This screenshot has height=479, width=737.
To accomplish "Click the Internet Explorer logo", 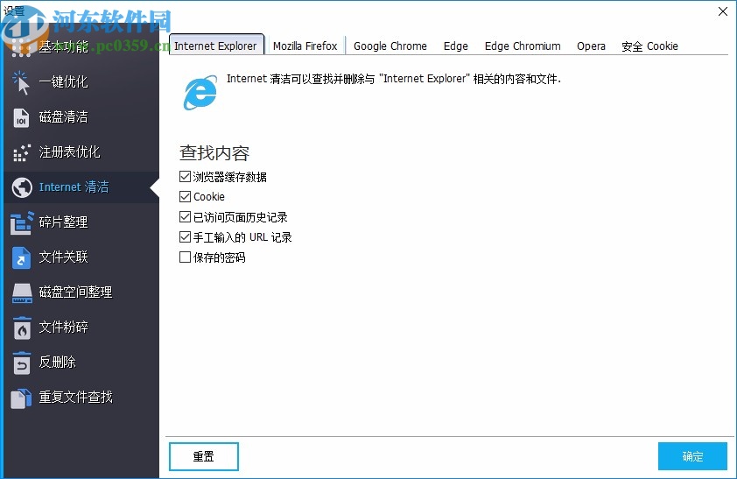I will [200, 92].
